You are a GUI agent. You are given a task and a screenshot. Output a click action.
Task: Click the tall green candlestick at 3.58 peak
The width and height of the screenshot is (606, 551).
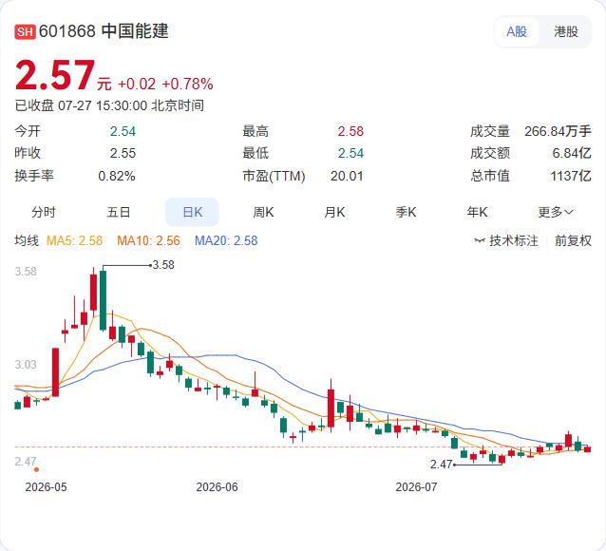pyautogui.click(x=103, y=300)
